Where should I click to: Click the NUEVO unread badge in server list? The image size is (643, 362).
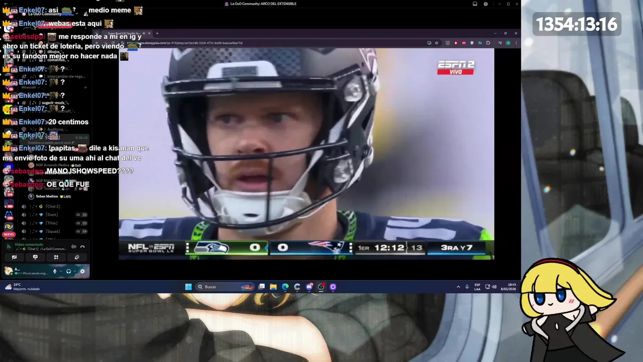[x=9, y=234]
